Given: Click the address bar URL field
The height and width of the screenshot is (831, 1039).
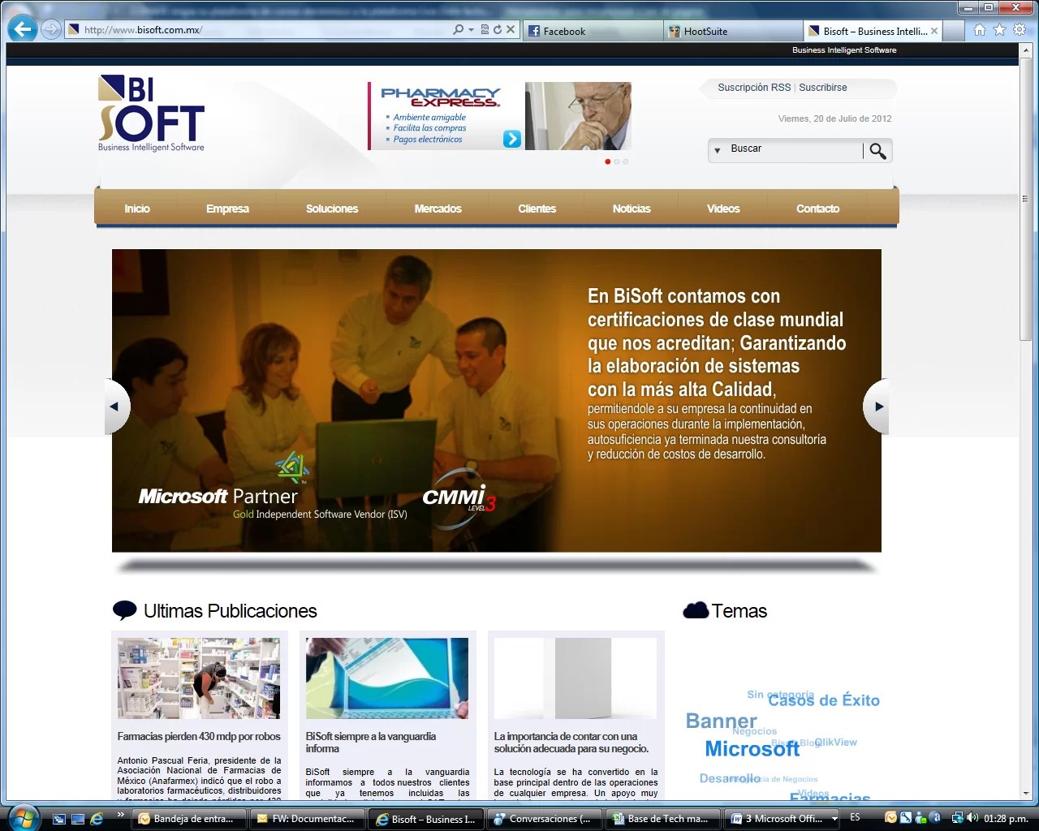Looking at the screenshot, I should coord(260,30).
